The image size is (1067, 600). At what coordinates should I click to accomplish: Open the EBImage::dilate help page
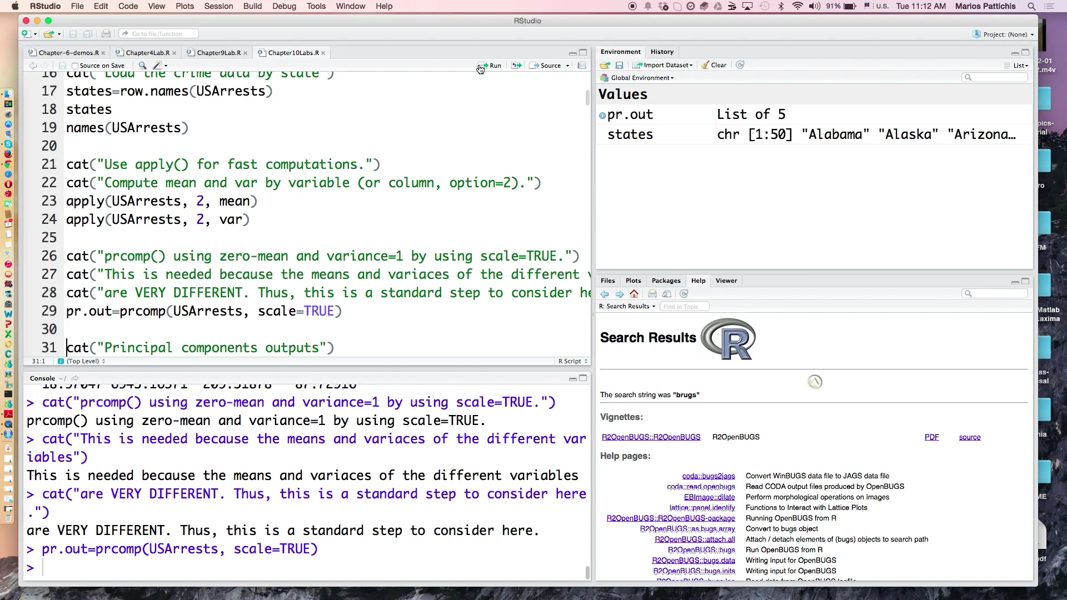coord(710,497)
